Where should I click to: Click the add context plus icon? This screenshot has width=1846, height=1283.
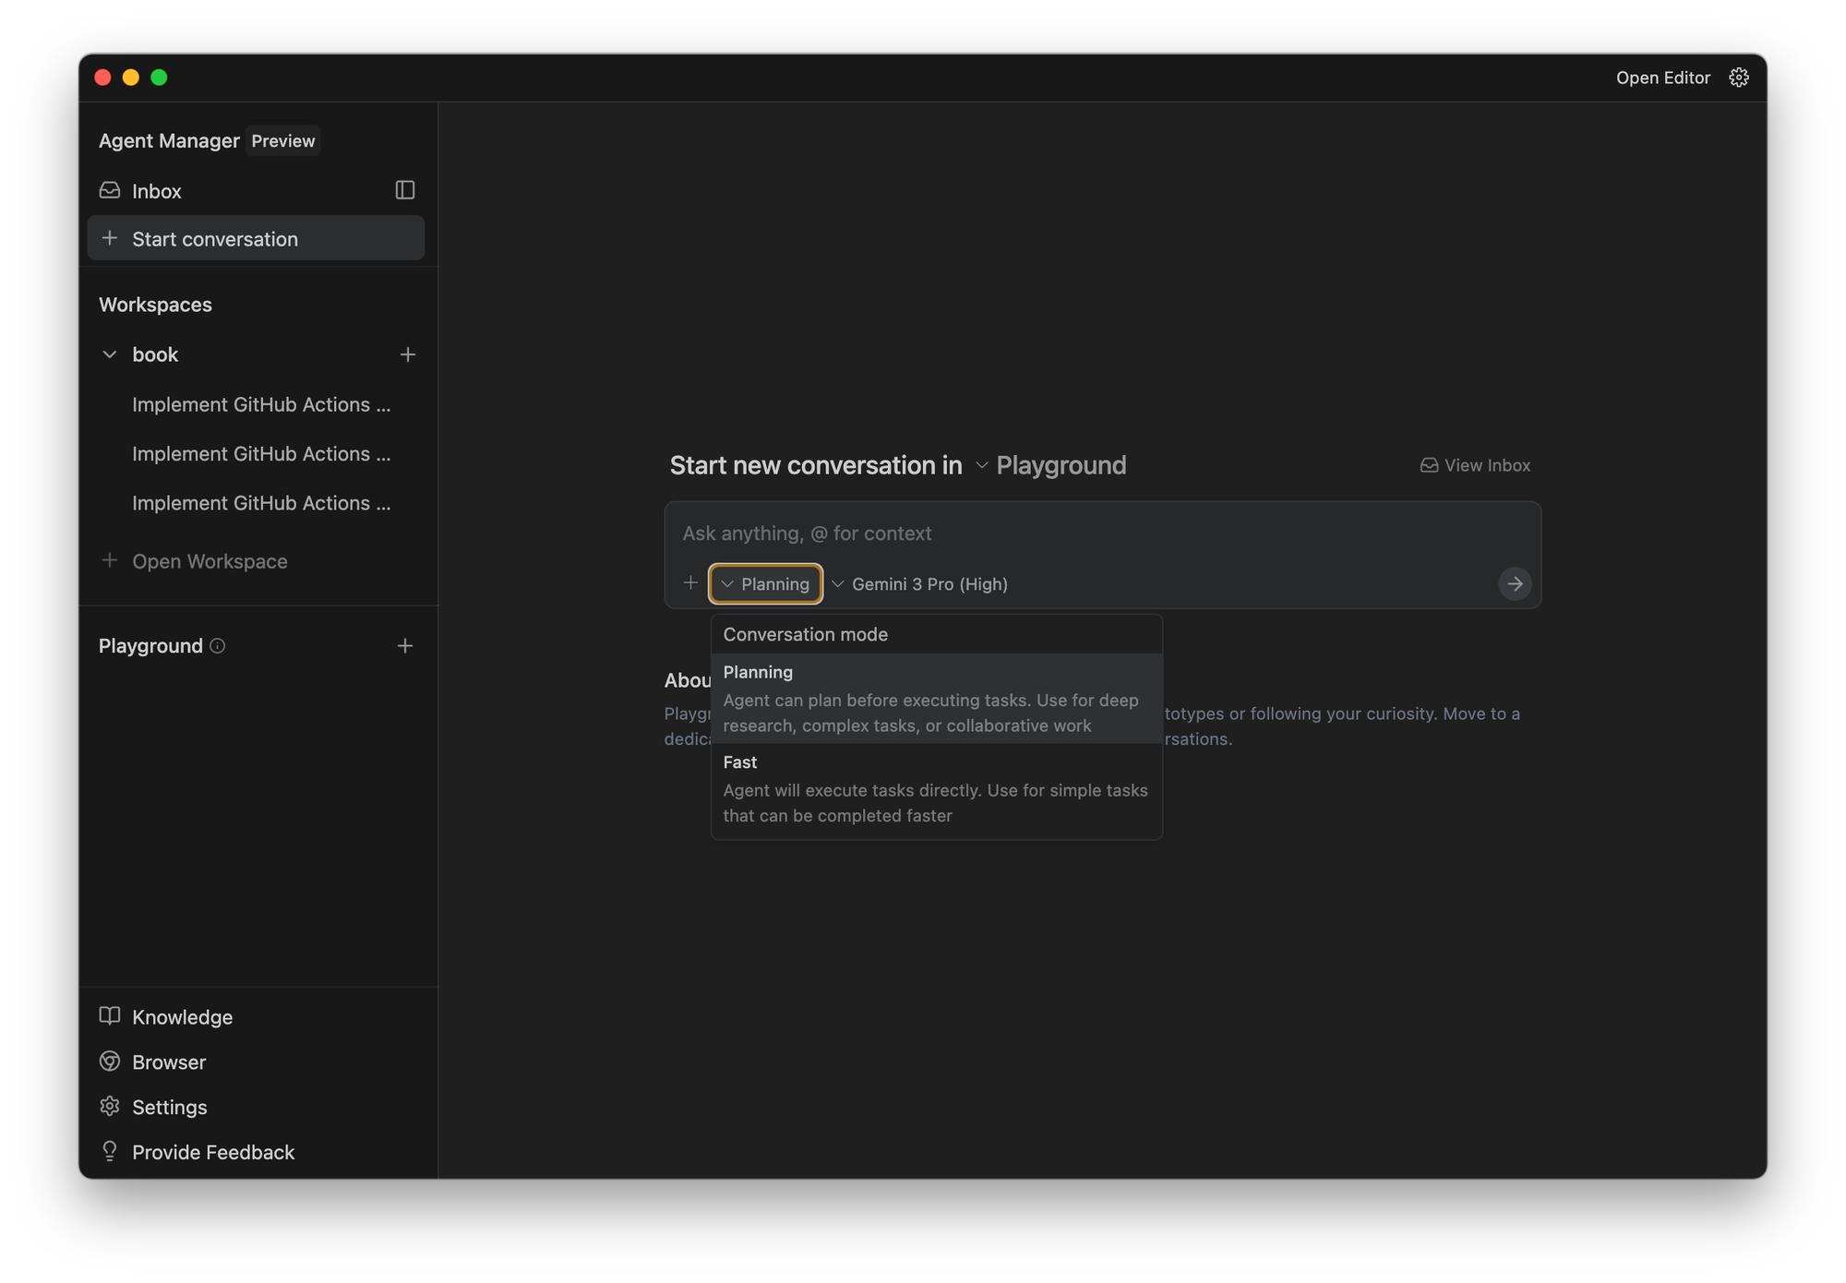click(x=690, y=582)
